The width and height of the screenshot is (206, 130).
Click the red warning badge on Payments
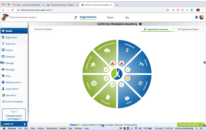click(x=122, y=63)
